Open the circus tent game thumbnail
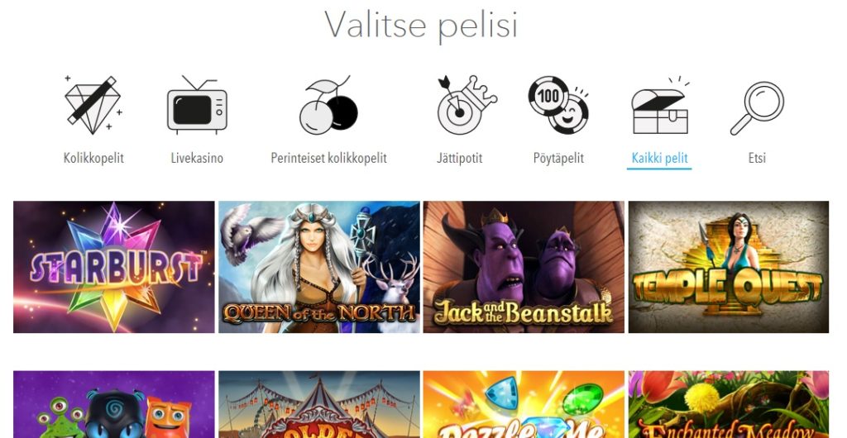This screenshot has height=438, width=847. tap(318, 405)
